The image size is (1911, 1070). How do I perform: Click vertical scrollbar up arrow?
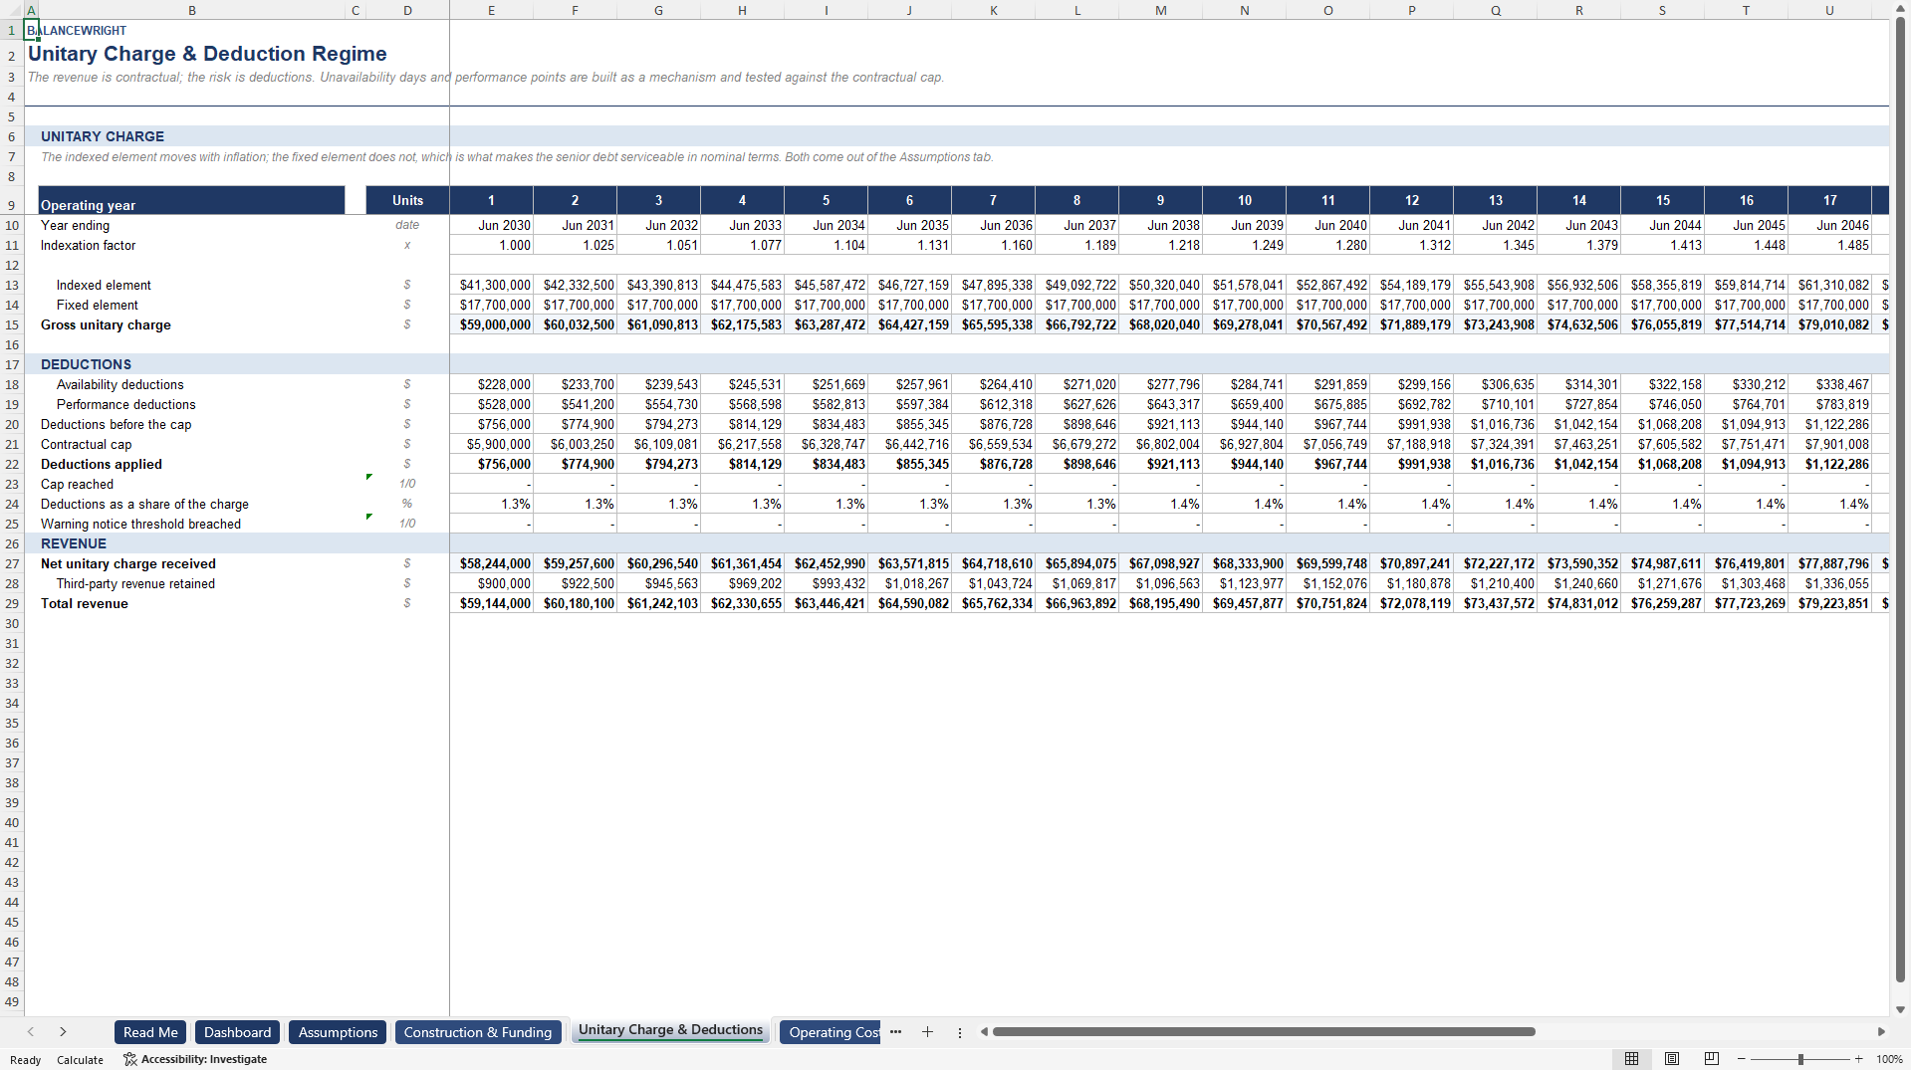tap(1900, 8)
